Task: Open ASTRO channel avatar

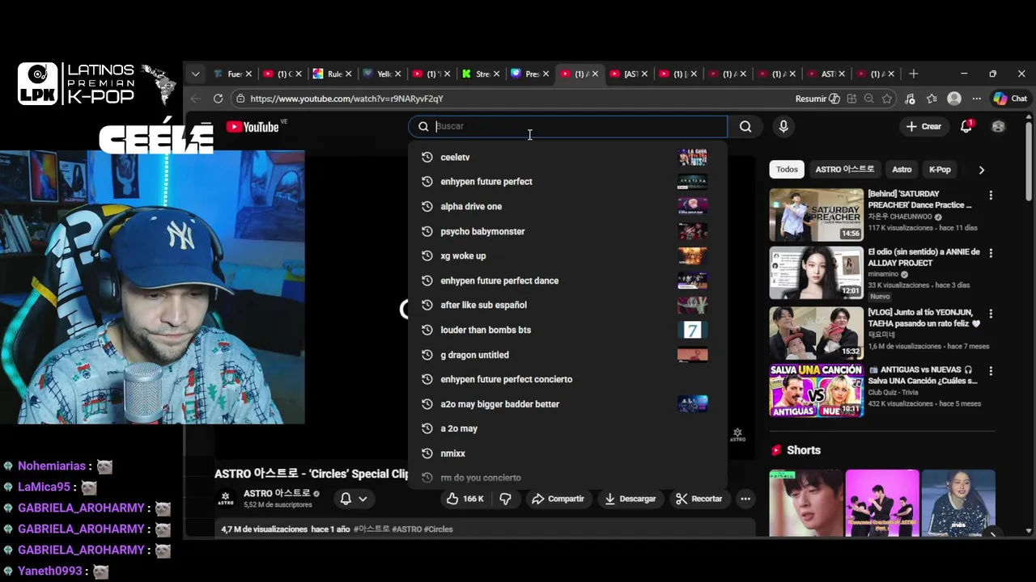Action: coord(226,499)
